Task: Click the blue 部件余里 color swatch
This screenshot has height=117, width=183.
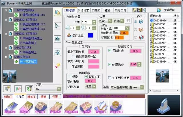Action: pyautogui.click(x=90, y=35)
